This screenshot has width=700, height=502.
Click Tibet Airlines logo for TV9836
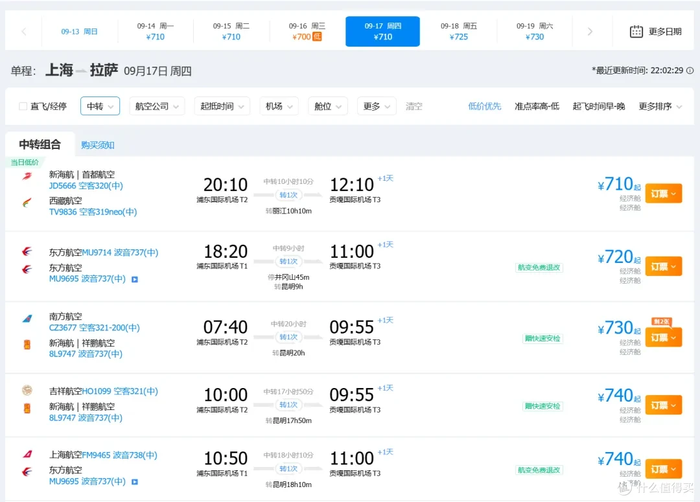[27, 203]
